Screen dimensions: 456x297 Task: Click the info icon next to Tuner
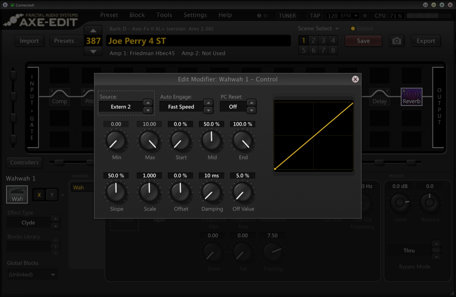click(259, 16)
